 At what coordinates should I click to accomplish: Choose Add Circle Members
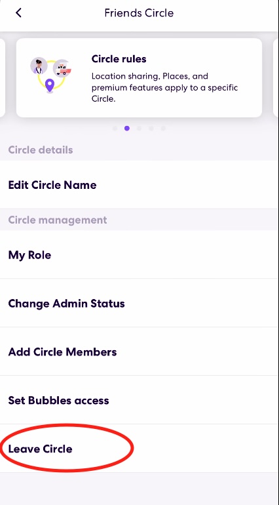click(x=139, y=352)
